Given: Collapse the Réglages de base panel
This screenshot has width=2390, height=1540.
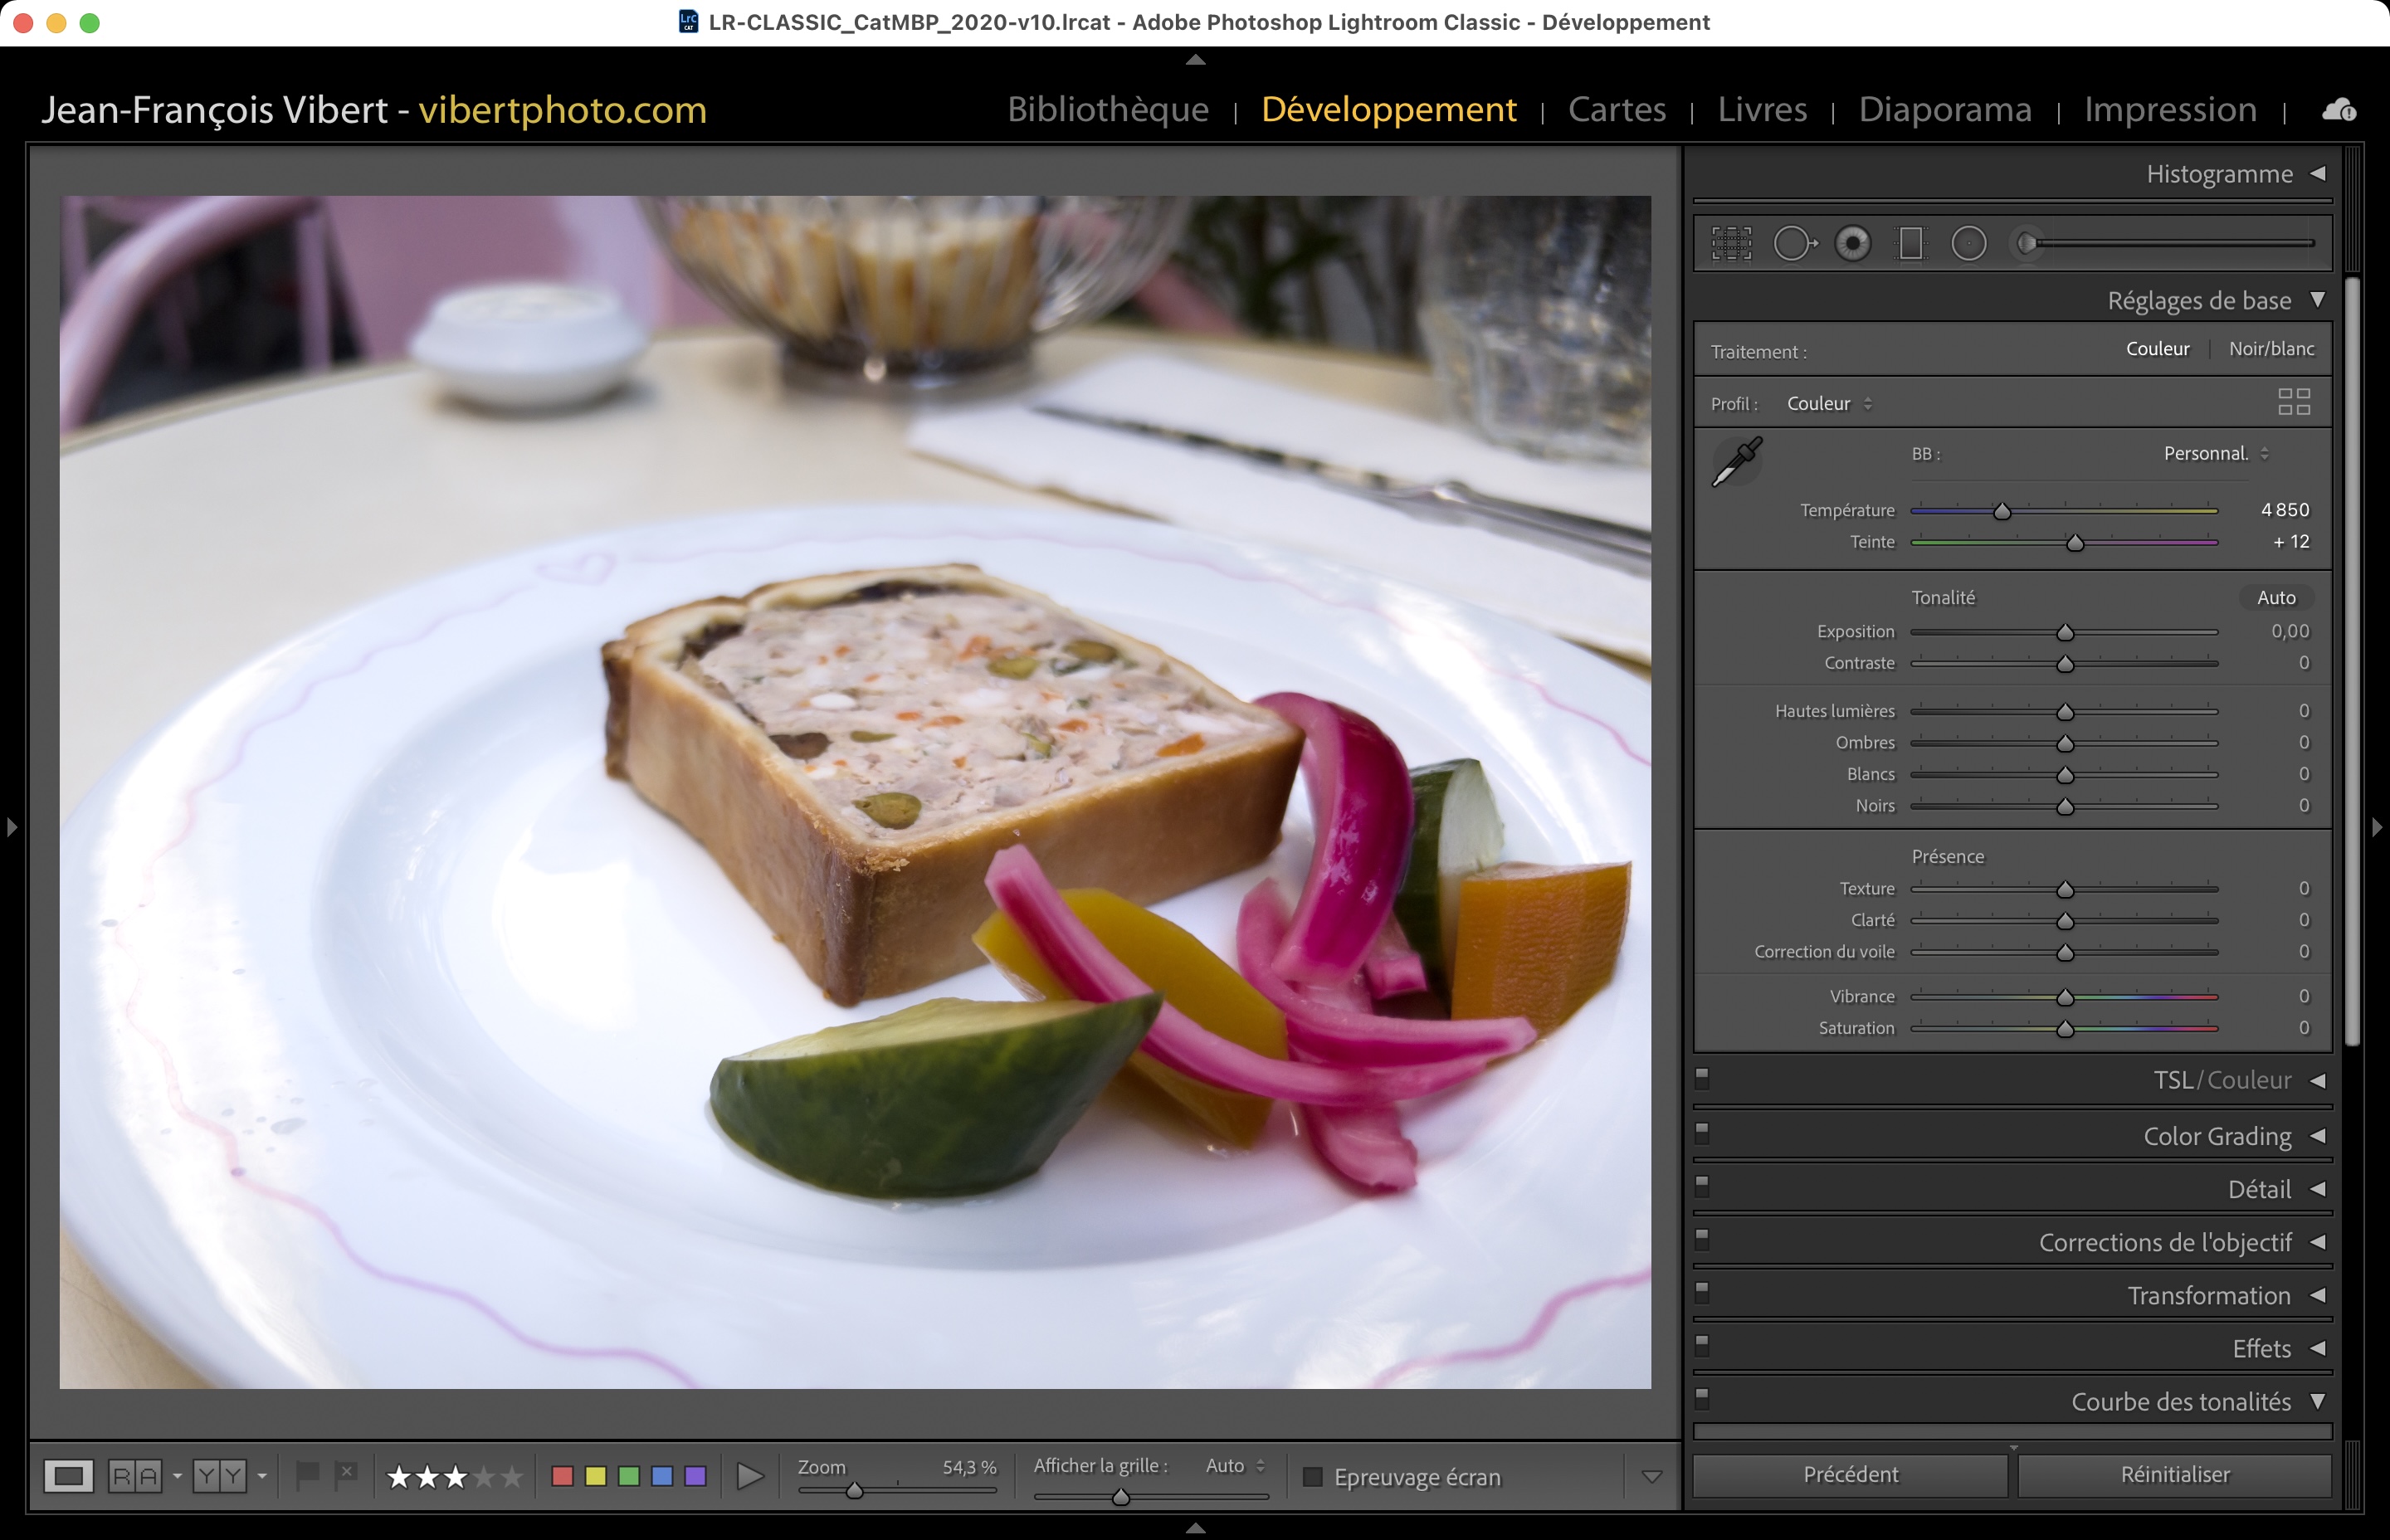Looking at the screenshot, I should (2317, 300).
